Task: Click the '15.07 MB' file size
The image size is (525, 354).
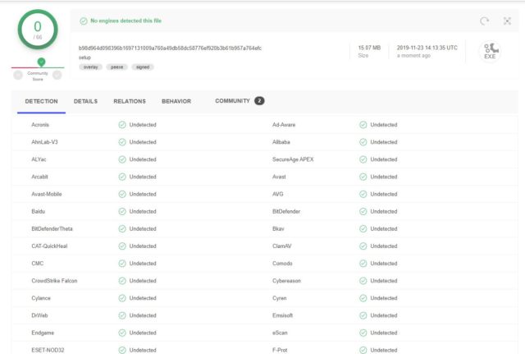Action: click(x=369, y=48)
